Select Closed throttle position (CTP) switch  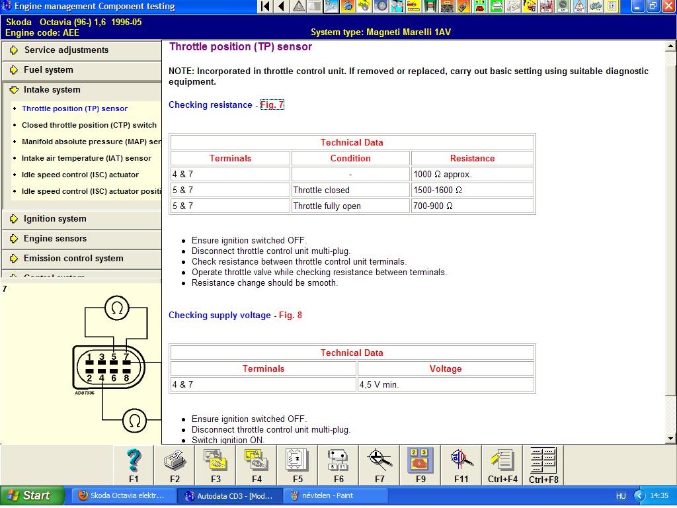pyautogui.click(x=89, y=125)
